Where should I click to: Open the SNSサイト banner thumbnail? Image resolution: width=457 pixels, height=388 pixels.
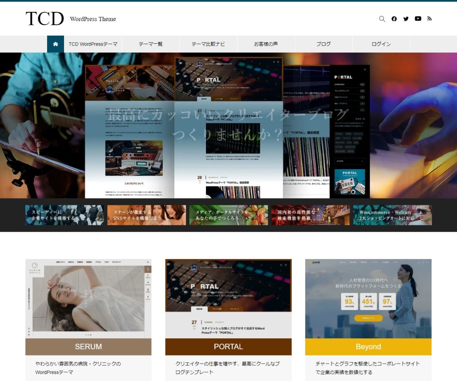[146, 215]
